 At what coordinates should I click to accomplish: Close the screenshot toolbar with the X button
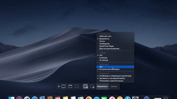pyautogui.click(x=59, y=86)
